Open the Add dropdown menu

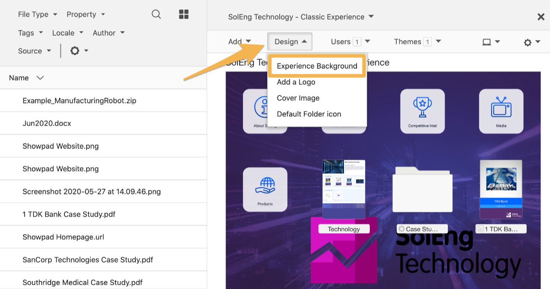[x=240, y=42]
